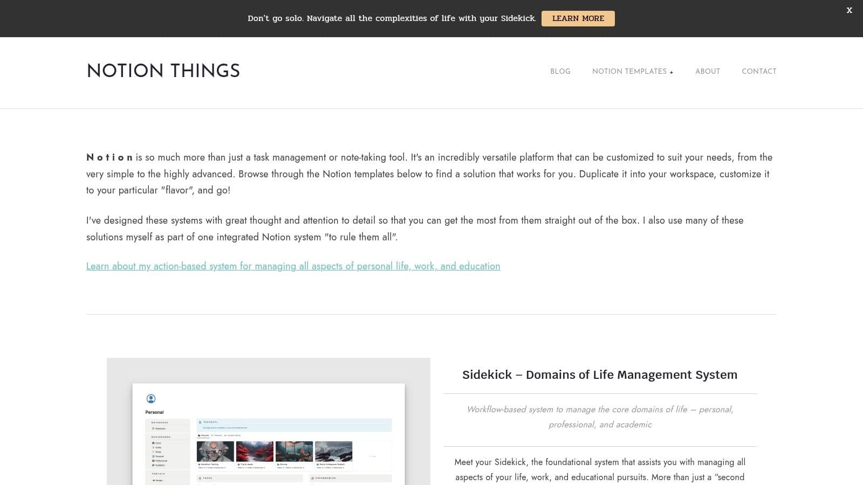The height and width of the screenshot is (485, 863).
Task: Open the NOTION THINGS home logo
Action: pyautogui.click(x=163, y=71)
